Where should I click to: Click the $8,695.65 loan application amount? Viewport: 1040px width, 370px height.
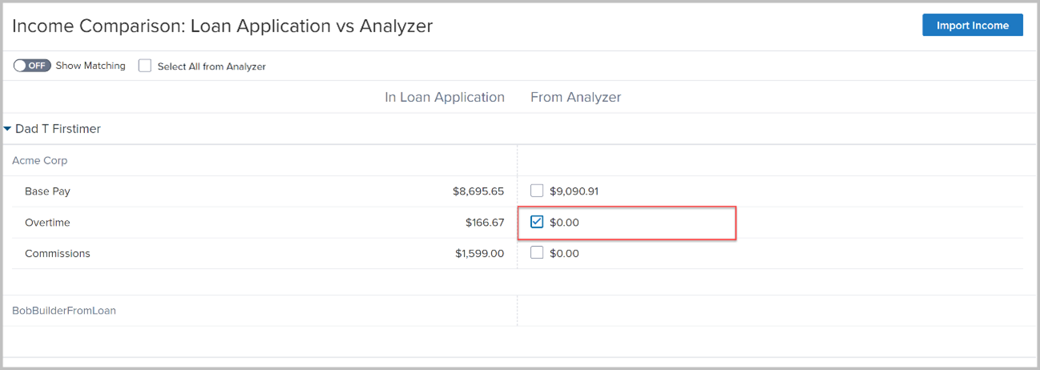(x=478, y=191)
